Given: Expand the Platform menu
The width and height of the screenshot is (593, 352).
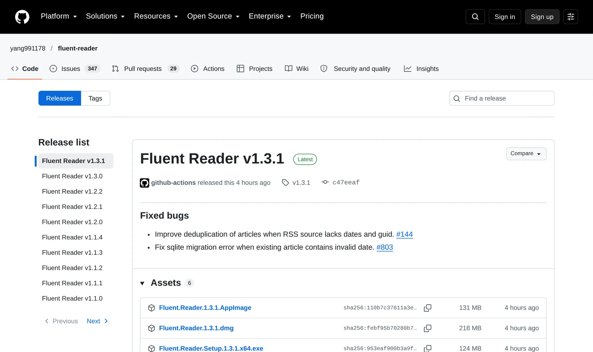Looking at the screenshot, I should (59, 16).
